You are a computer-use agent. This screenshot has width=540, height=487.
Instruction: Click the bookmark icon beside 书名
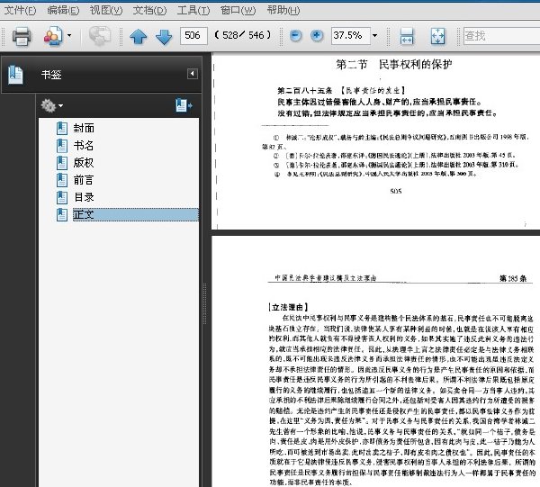click(62, 145)
